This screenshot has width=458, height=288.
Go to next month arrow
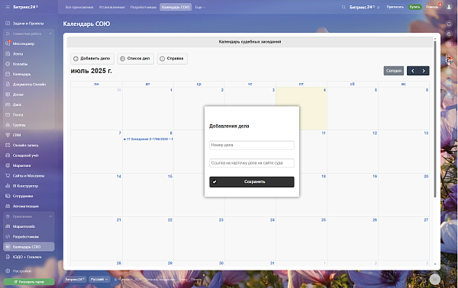[424, 71]
